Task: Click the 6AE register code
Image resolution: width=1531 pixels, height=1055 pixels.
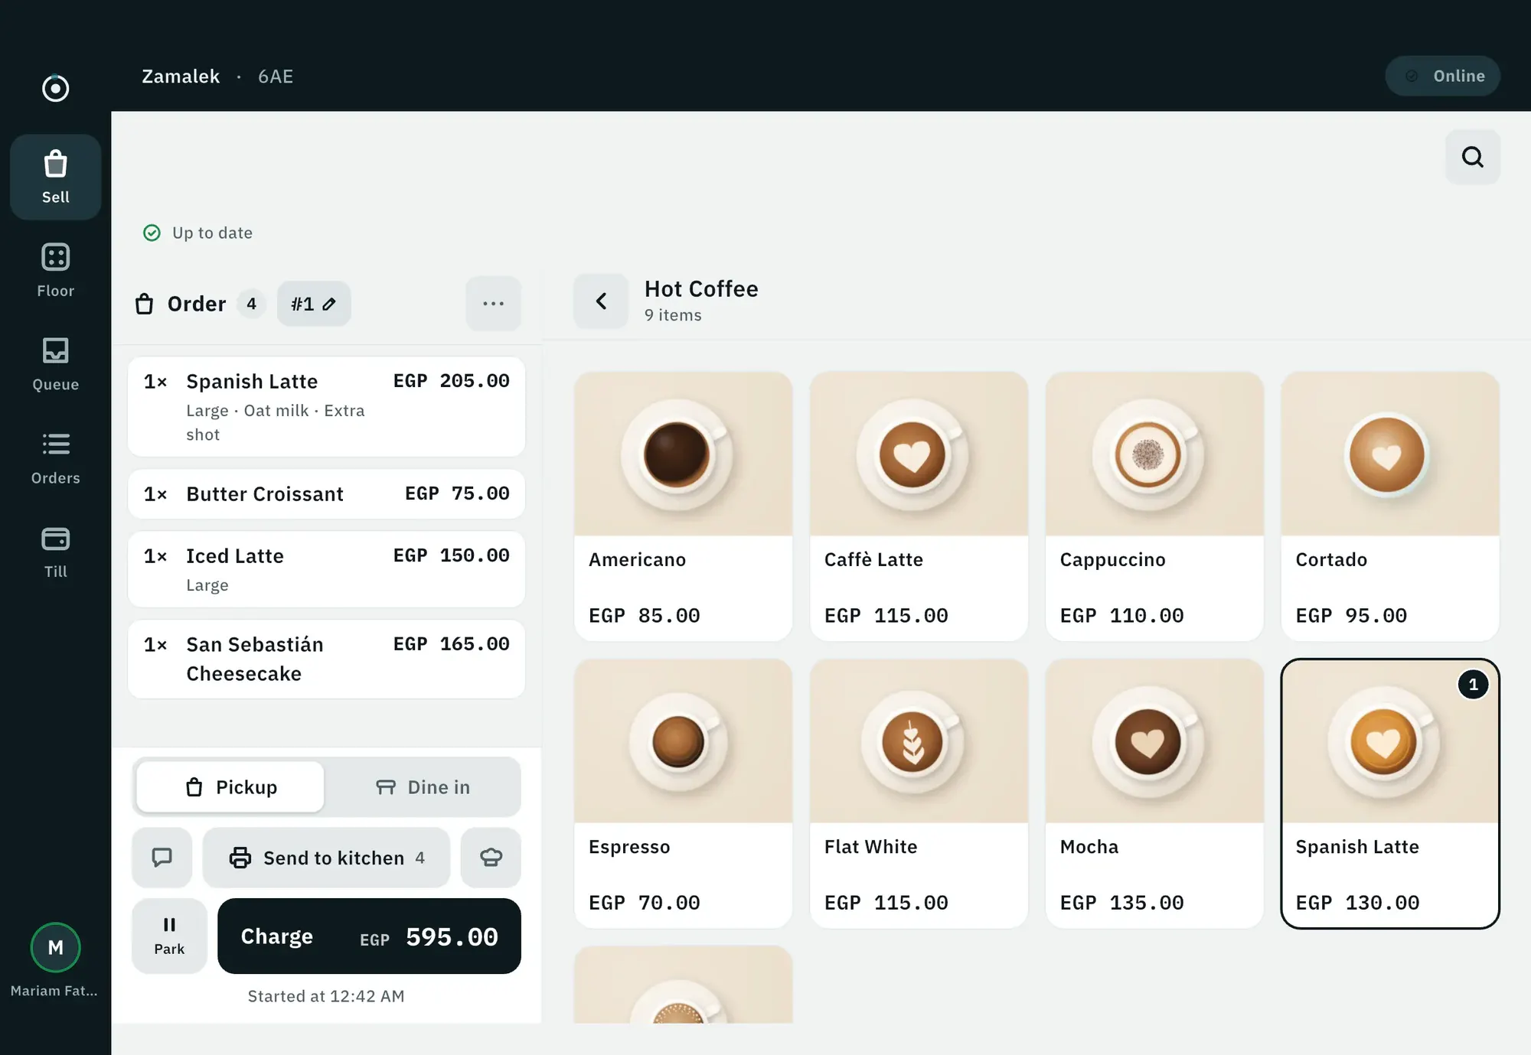Action: [276, 77]
